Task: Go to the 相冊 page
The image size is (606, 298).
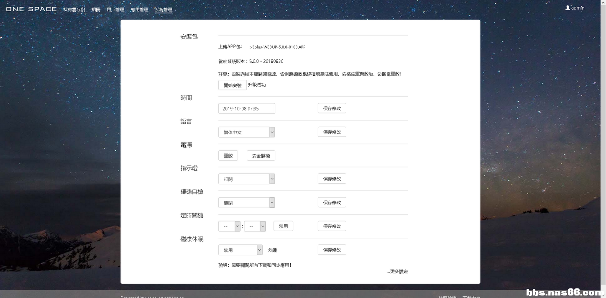Action: point(96,10)
